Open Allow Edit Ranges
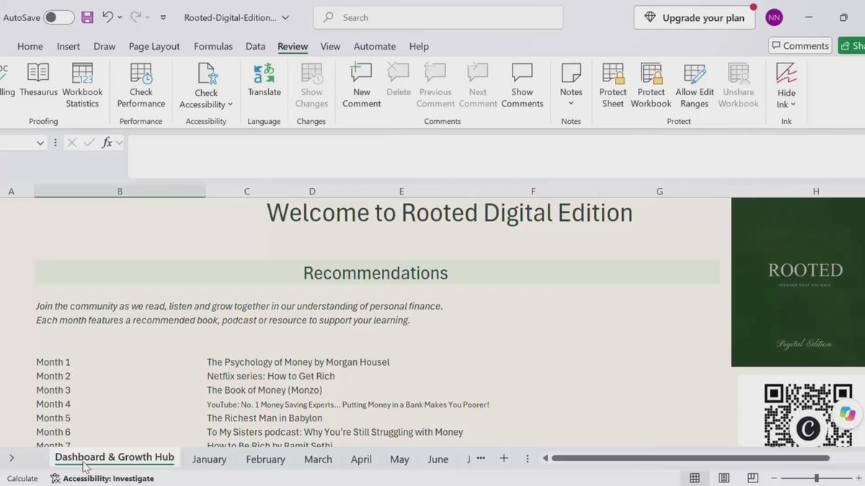The image size is (865, 486). (695, 86)
